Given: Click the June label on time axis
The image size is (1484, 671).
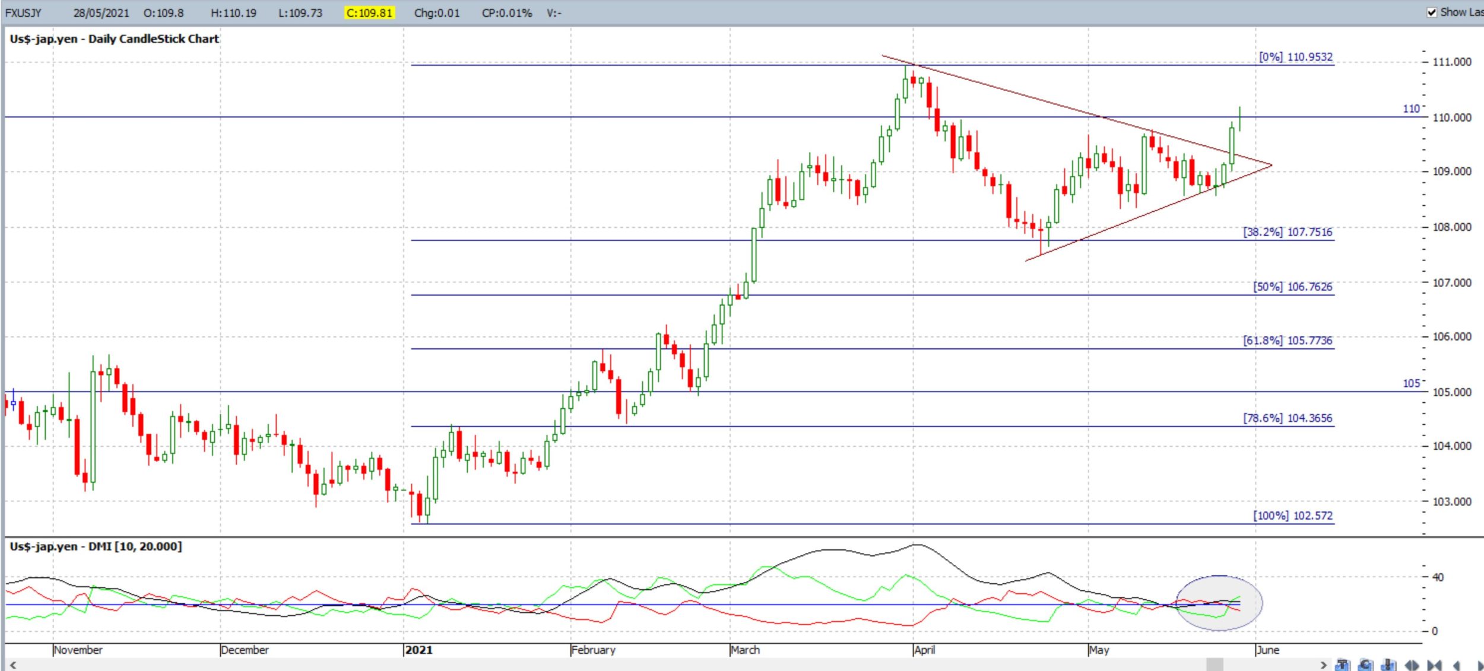Looking at the screenshot, I should 1268,650.
